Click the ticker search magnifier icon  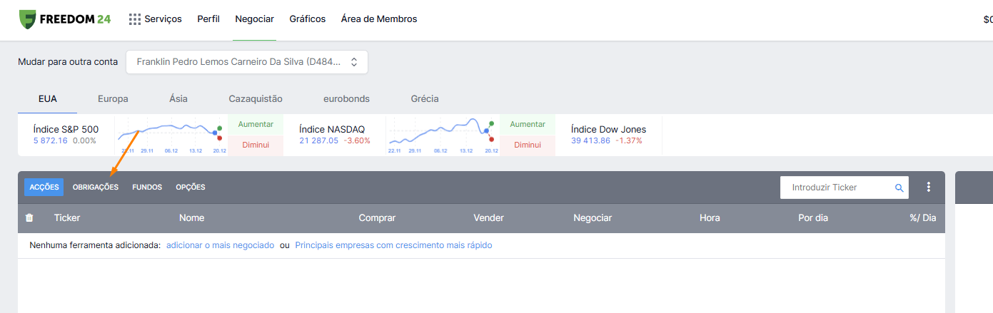click(x=899, y=188)
